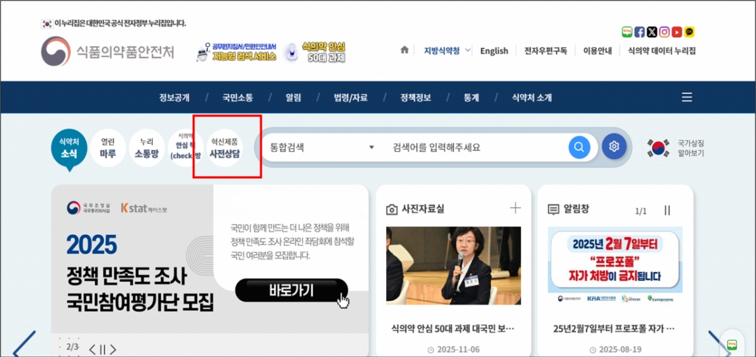Open the Naver blog icon link
This screenshot has height=357, width=756.
[627, 32]
